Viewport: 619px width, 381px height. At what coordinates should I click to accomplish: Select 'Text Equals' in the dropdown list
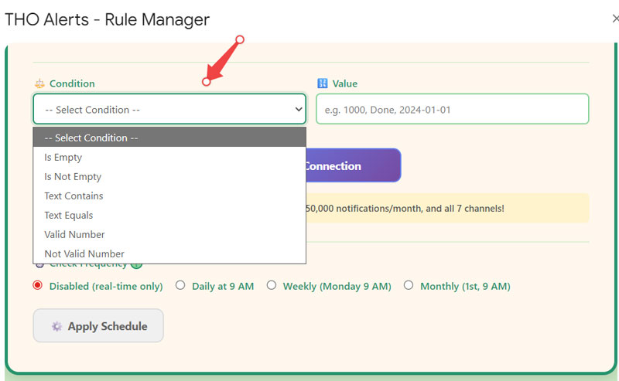(x=169, y=215)
